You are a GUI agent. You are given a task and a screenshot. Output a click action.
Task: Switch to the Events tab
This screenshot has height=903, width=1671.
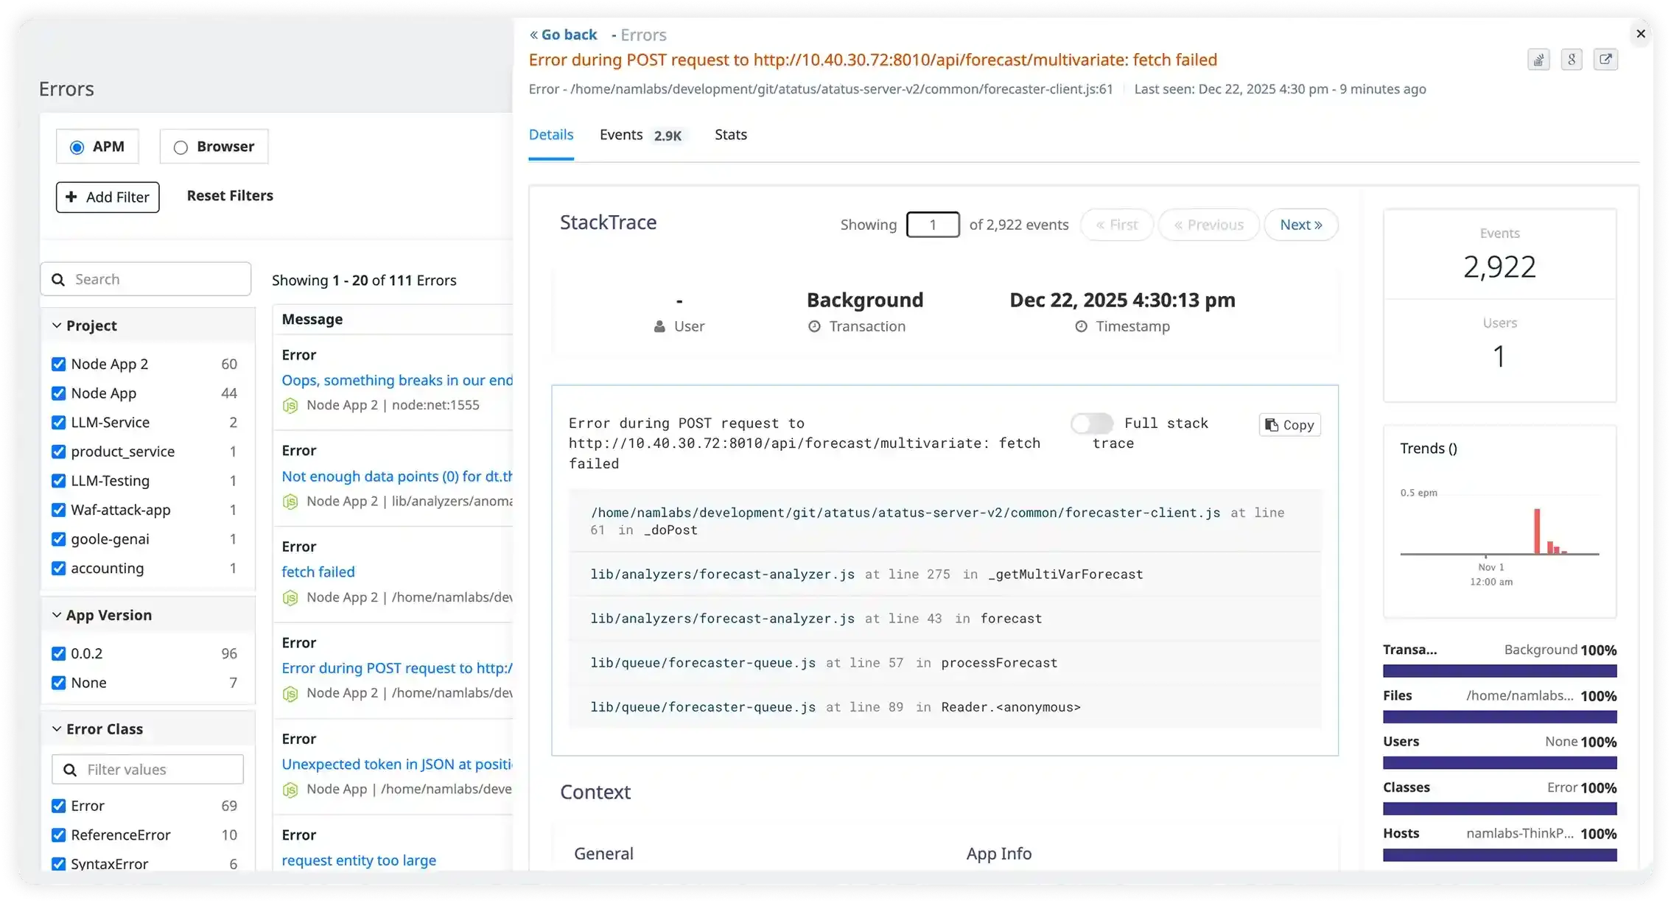tap(621, 135)
